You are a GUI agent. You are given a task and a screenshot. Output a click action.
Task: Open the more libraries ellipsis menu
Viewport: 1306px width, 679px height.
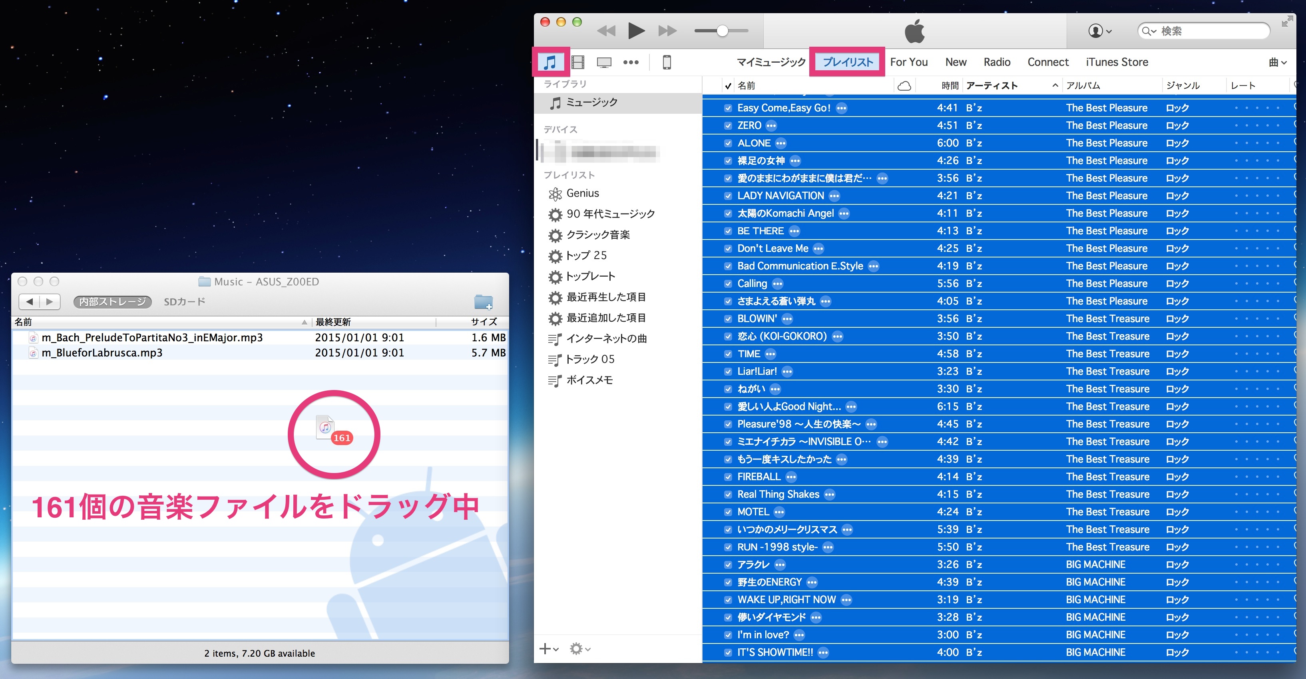(631, 62)
